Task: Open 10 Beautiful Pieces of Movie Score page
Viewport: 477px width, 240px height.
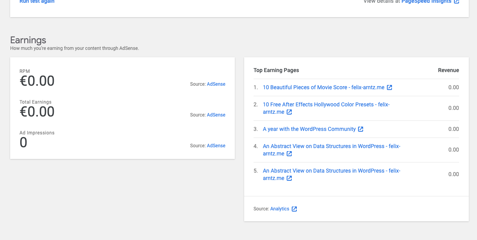Action: coord(324,88)
